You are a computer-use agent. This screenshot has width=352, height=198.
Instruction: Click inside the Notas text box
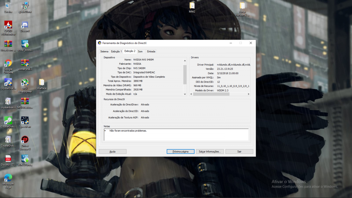[x=176, y=135]
